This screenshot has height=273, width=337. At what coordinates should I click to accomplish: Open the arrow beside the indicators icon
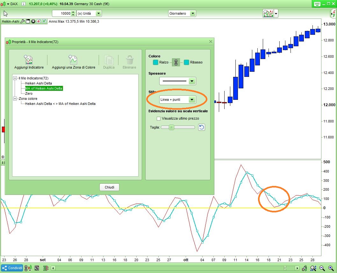tap(276, 13)
